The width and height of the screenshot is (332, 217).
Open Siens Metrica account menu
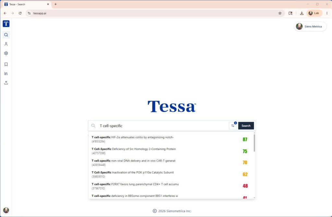point(310,27)
